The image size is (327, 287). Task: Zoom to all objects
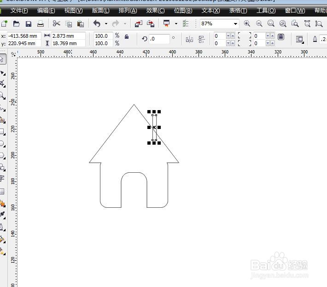pyautogui.click(x=283, y=23)
